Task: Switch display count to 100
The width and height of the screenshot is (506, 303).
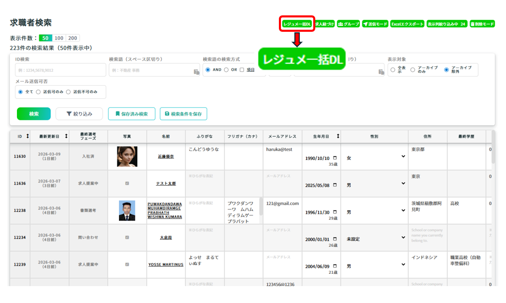Action: [59, 38]
